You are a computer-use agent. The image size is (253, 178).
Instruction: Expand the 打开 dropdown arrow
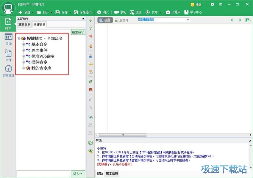pos(51,12)
